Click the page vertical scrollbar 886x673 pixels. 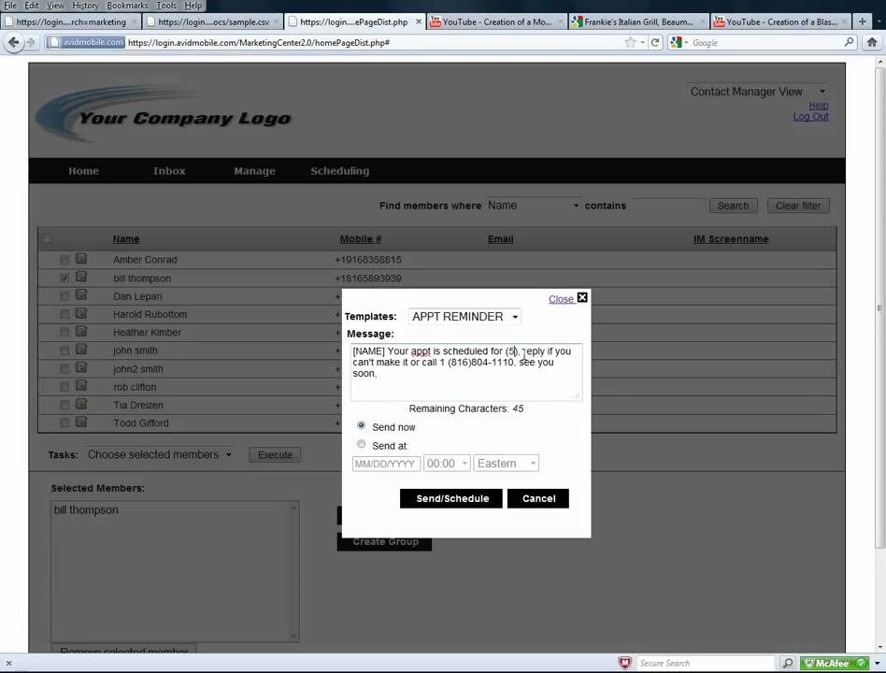(x=879, y=308)
